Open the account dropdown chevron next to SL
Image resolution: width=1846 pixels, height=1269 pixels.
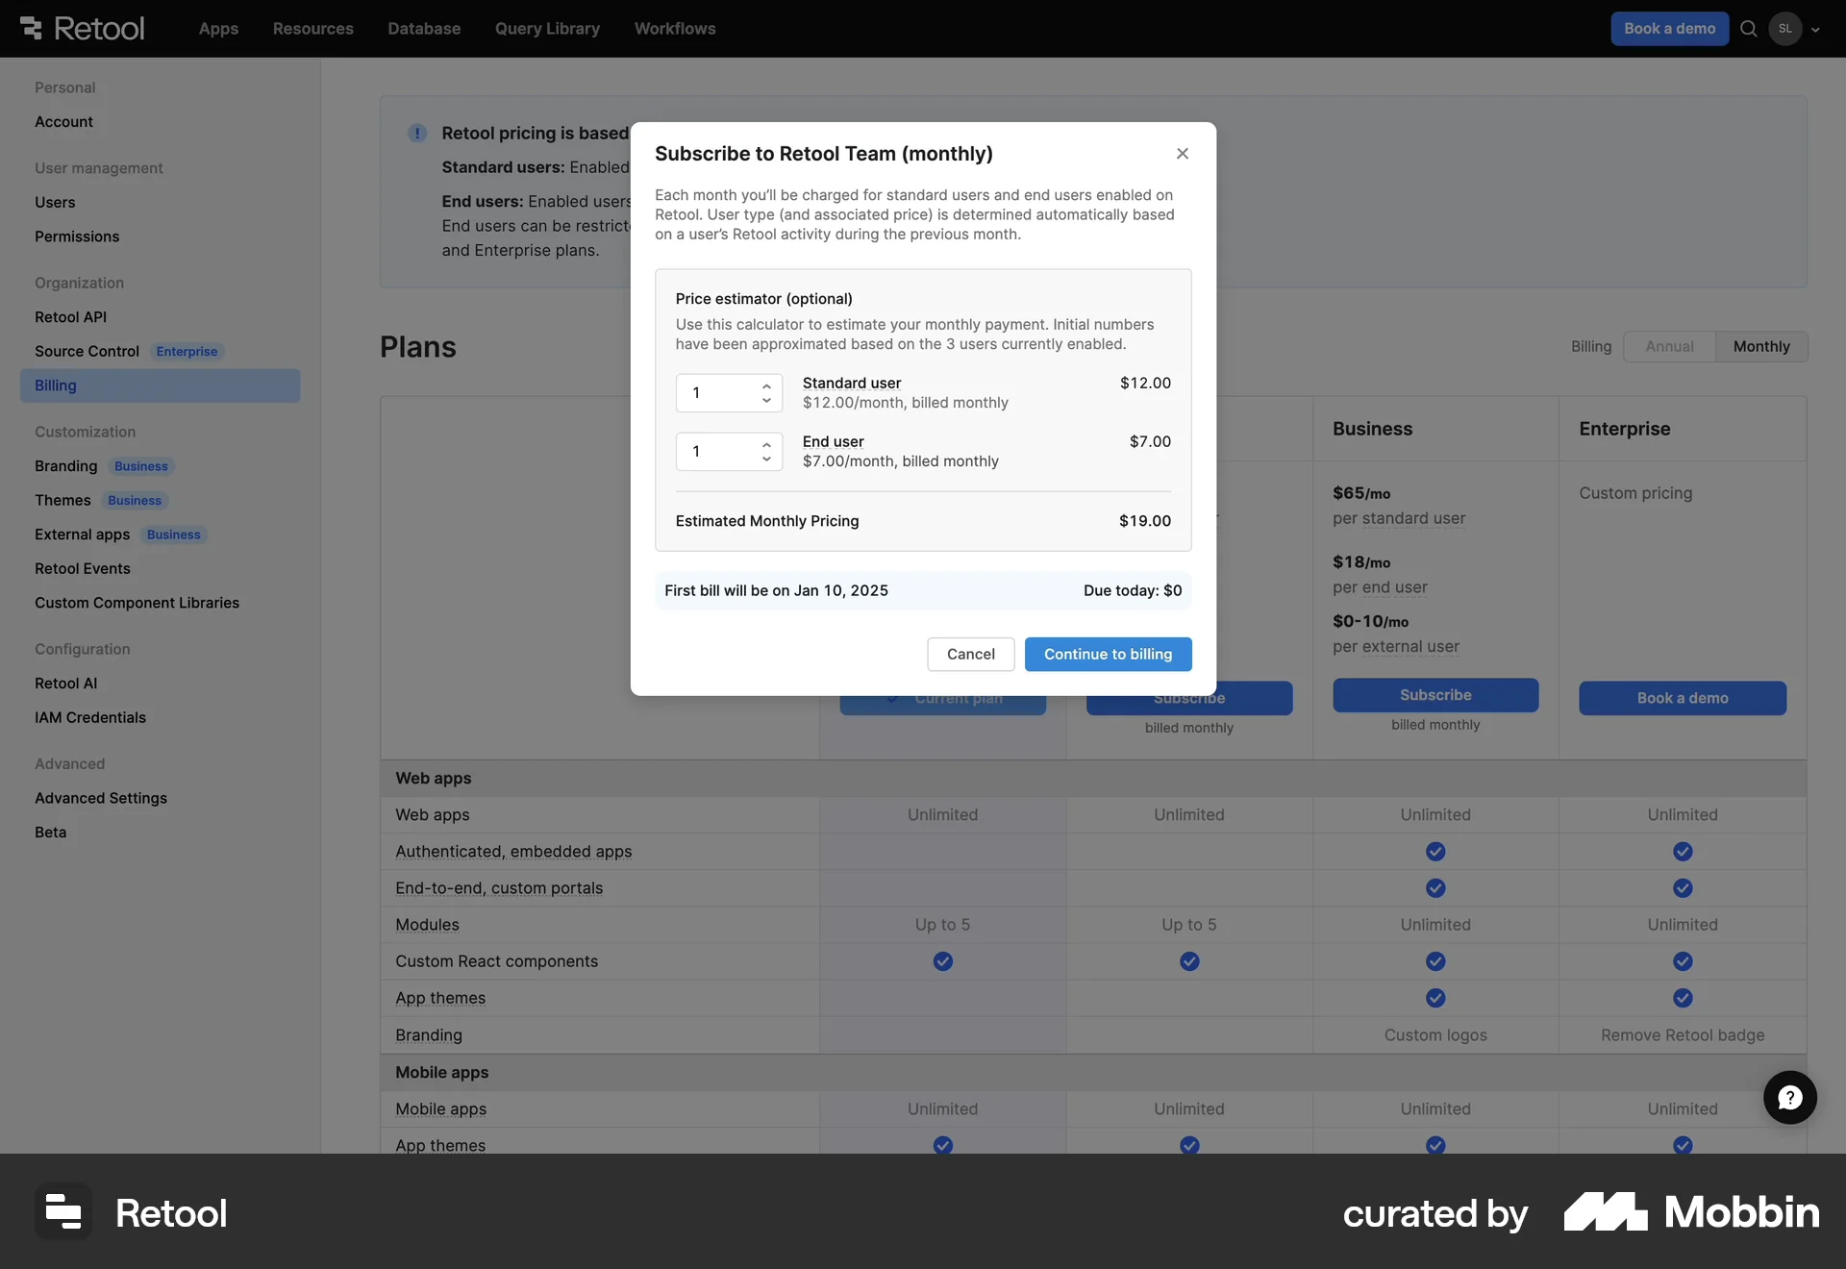pyautogui.click(x=1816, y=29)
